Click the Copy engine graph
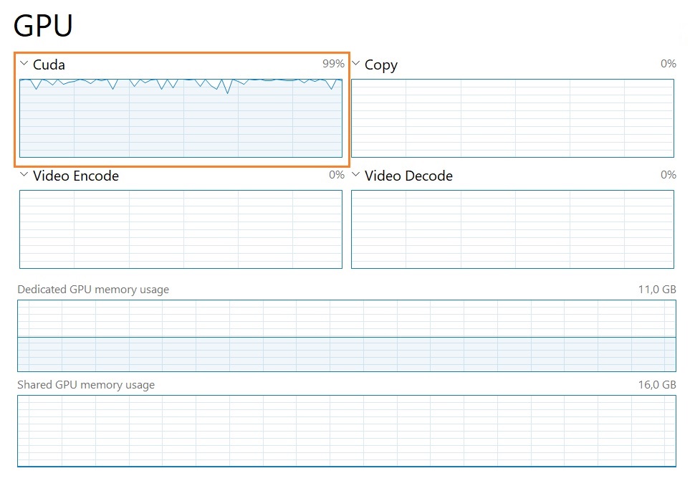Screen dimensions: 690x481 click(512, 118)
